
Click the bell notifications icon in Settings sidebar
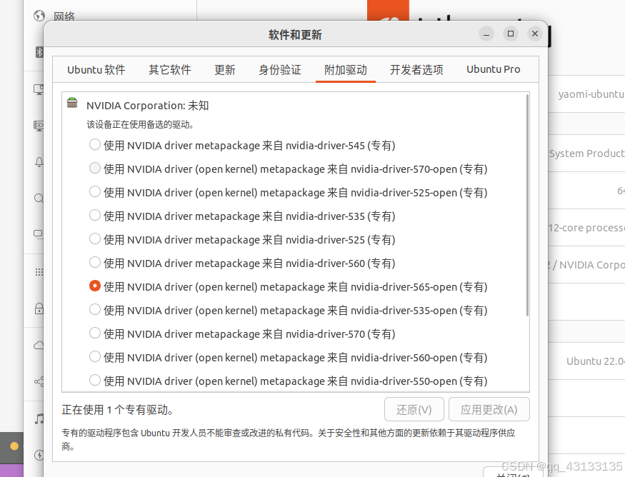pos(39,162)
